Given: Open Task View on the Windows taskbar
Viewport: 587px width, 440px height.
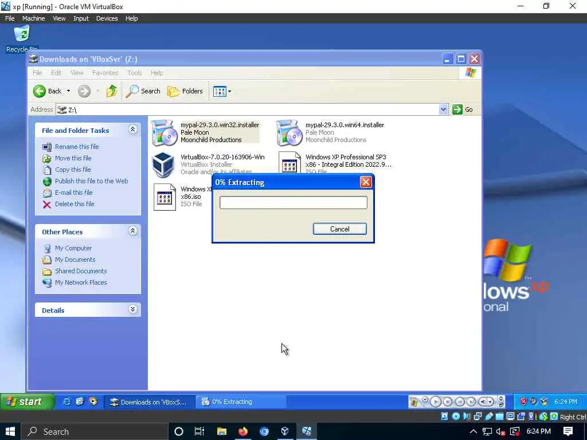Looking at the screenshot, I should [x=199, y=431].
